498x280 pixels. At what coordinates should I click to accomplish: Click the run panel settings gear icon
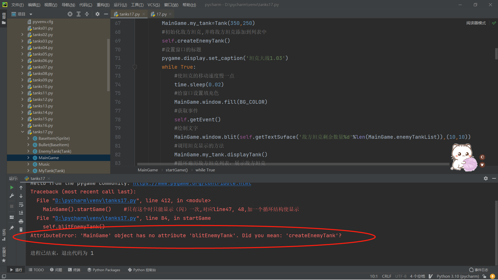(486, 178)
